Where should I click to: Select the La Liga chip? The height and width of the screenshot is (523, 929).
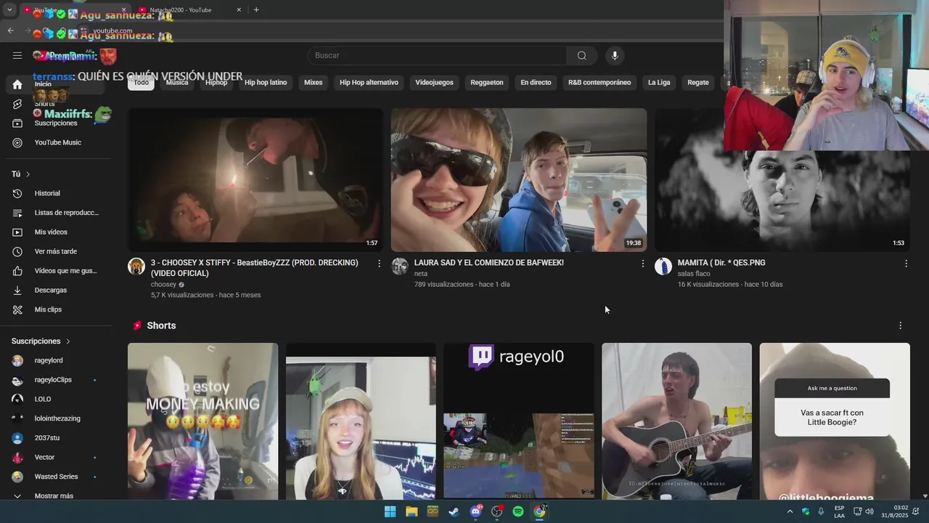(659, 83)
